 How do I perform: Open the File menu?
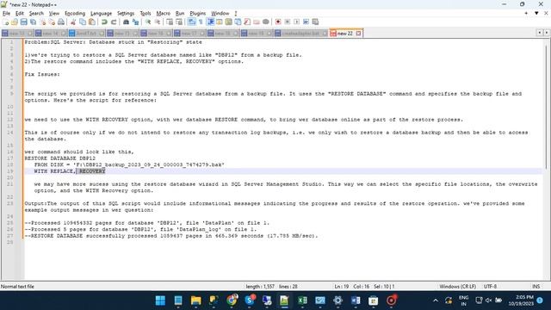[6, 14]
